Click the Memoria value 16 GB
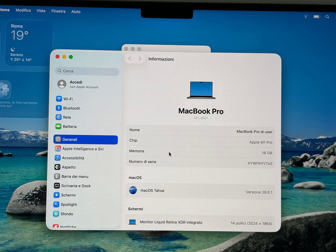336x252 pixels. [x=267, y=153]
